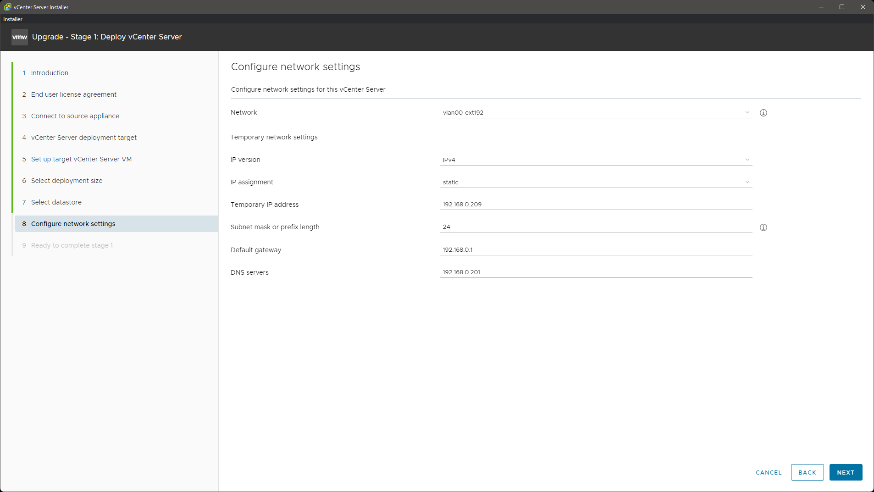Return to Select datastore step

56,202
